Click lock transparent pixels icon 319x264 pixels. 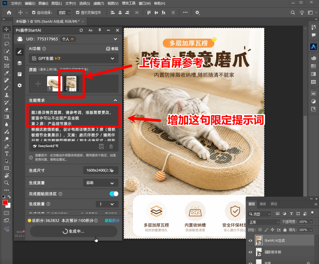(x=260, y=230)
